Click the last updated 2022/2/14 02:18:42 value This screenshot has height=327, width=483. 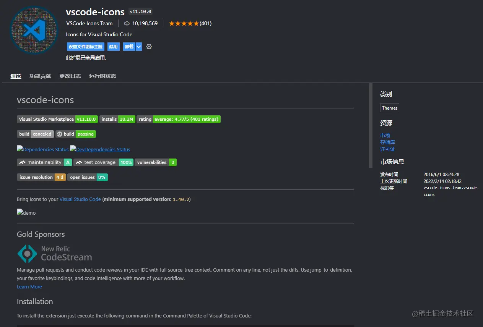click(x=442, y=181)
